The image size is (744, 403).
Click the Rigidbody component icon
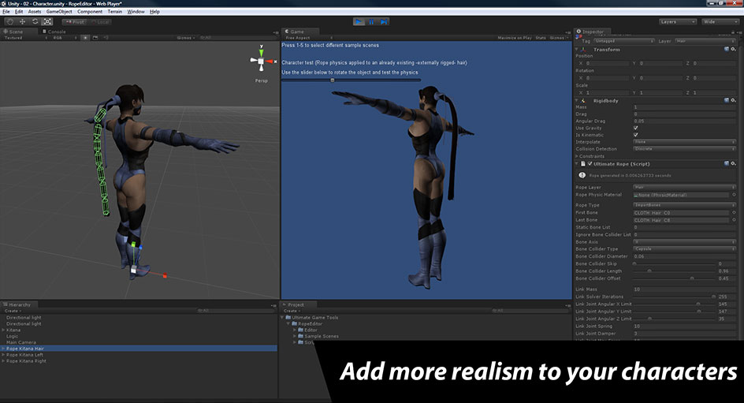click(584, 101)
